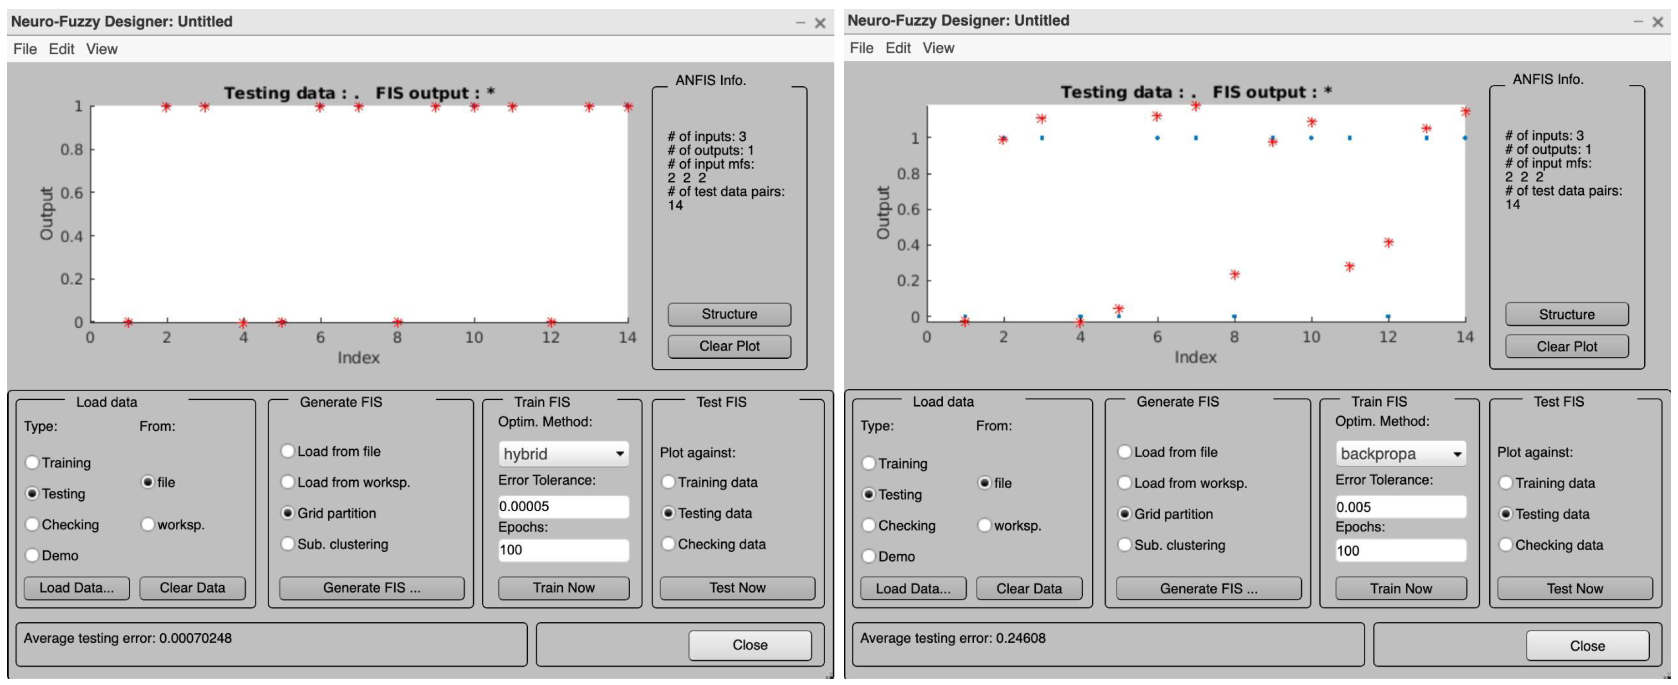Select worksp. source in right window
The image size is (1678, 685).
click(x=984, y=525)
